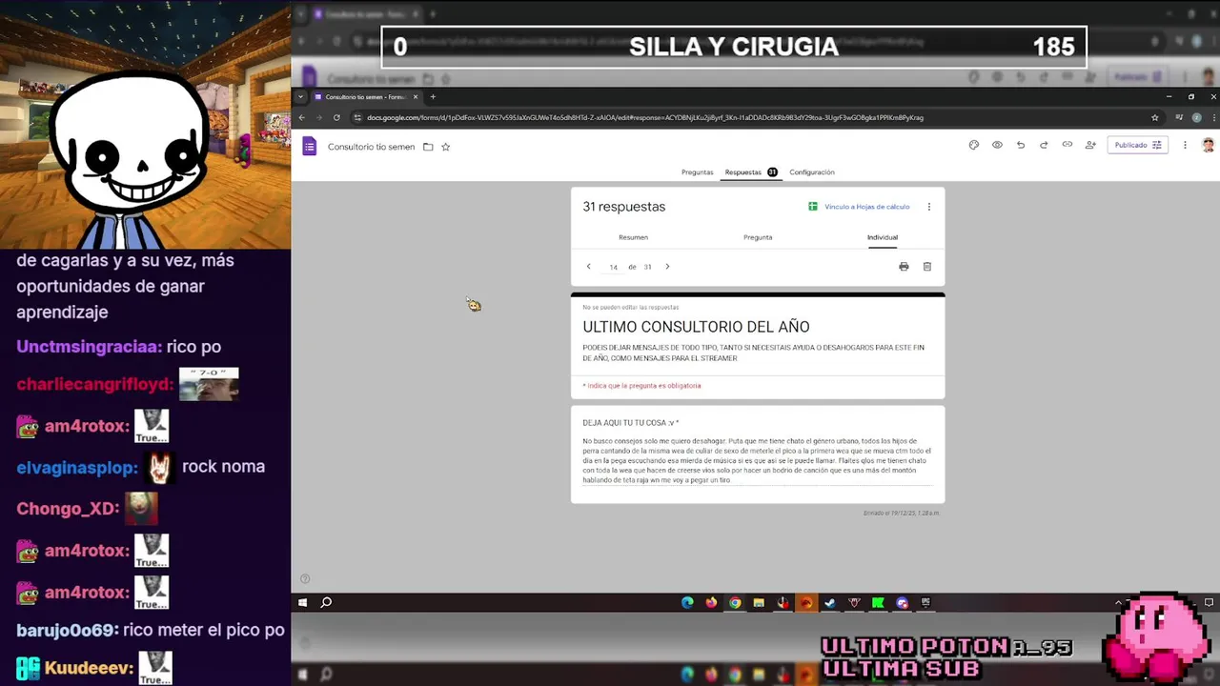Image resolution: width=1220 pixels, height=686 pixels.
Task: Open the Chrome three-dot menu
Action: click(1212, 117)
